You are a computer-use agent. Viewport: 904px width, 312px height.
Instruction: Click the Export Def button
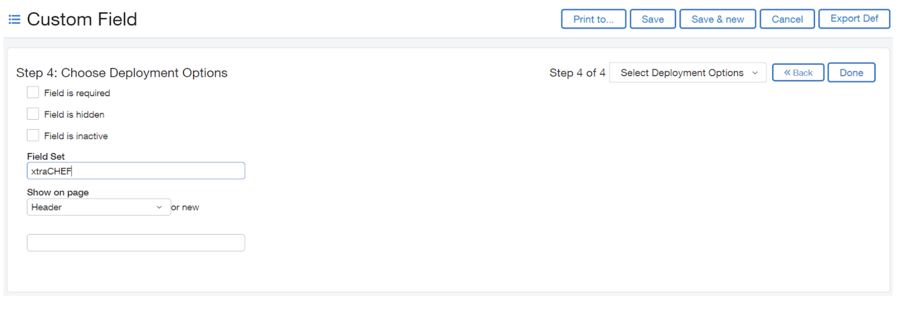[x=854, y=19]
